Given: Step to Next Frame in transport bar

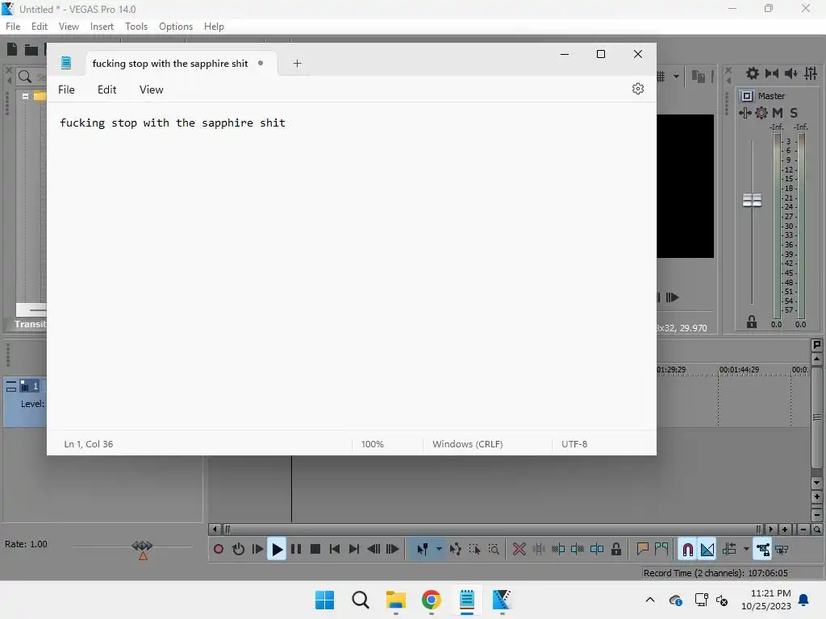Looking at the screenshot, I should 393,549.
